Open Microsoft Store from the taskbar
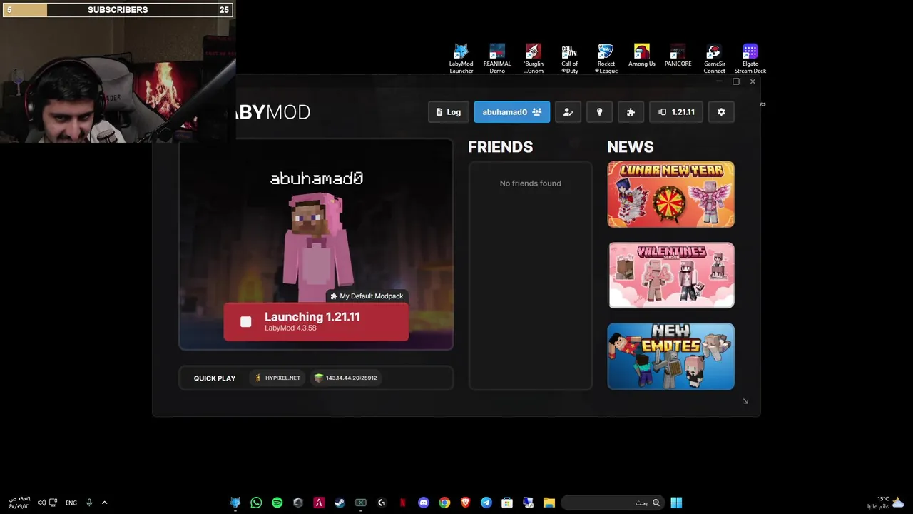This screenshot has height=514, width=913. tap(507, 503)
